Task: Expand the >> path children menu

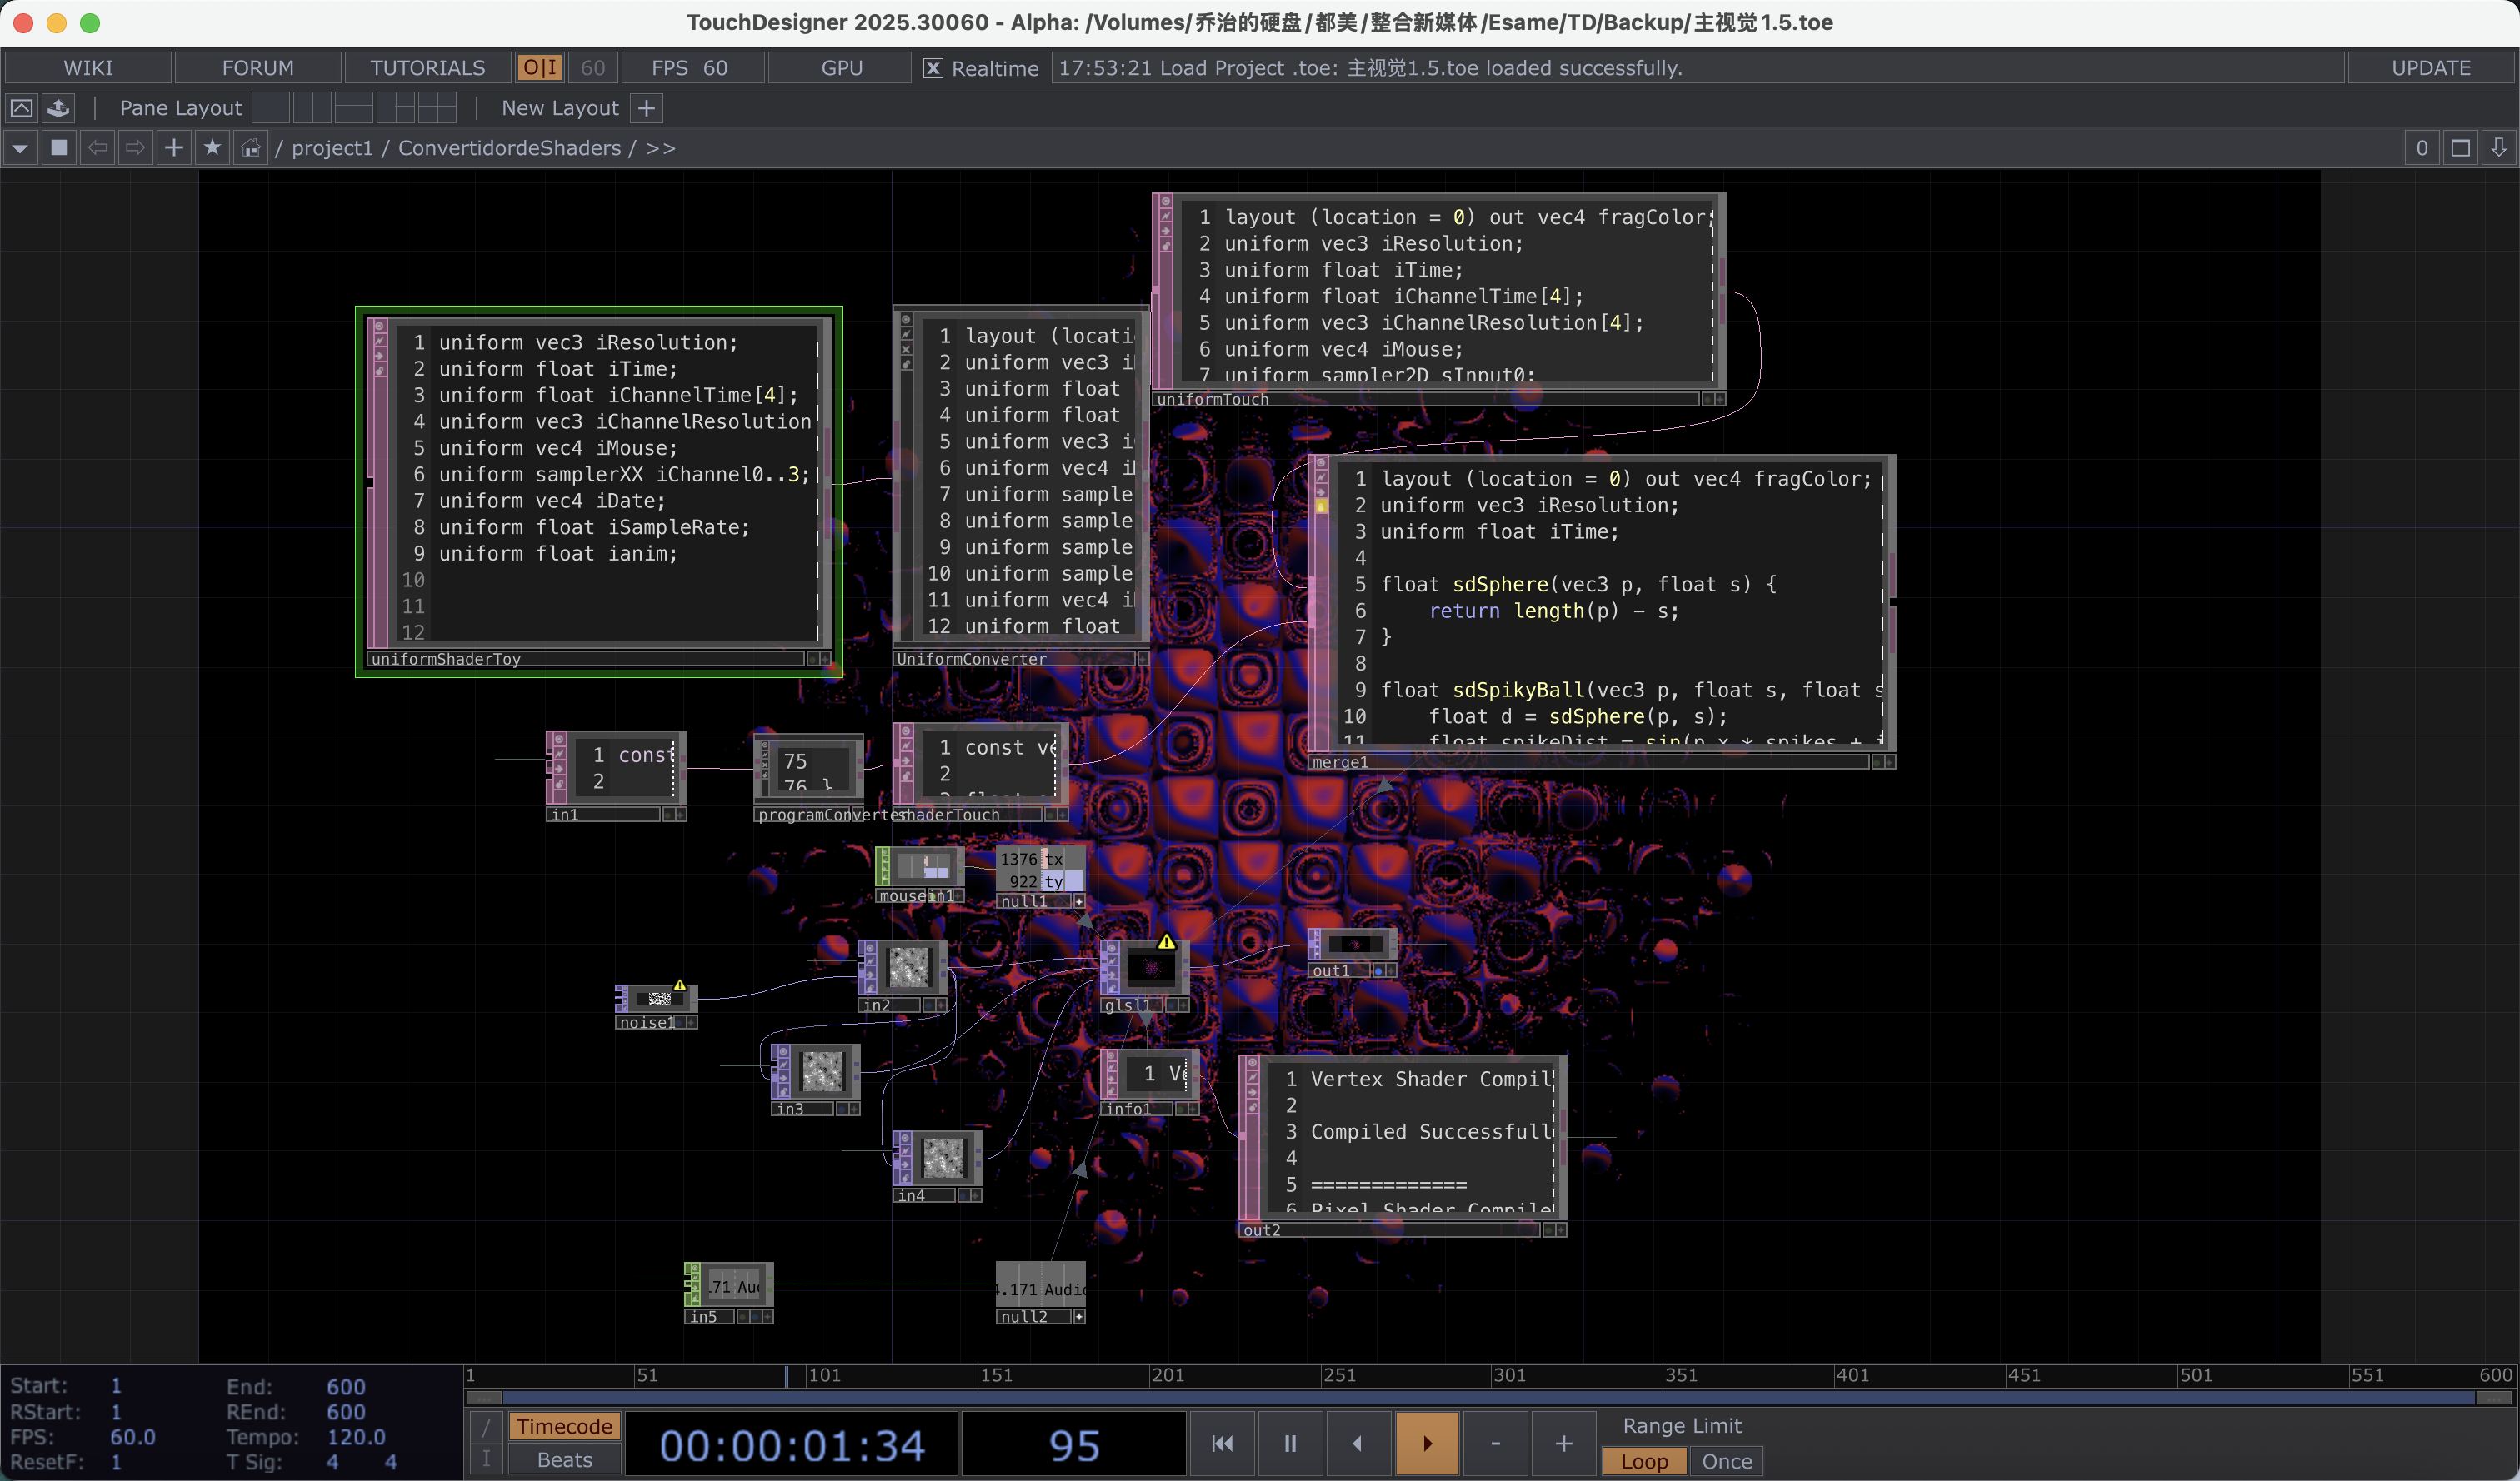Action: pos(661,148)
